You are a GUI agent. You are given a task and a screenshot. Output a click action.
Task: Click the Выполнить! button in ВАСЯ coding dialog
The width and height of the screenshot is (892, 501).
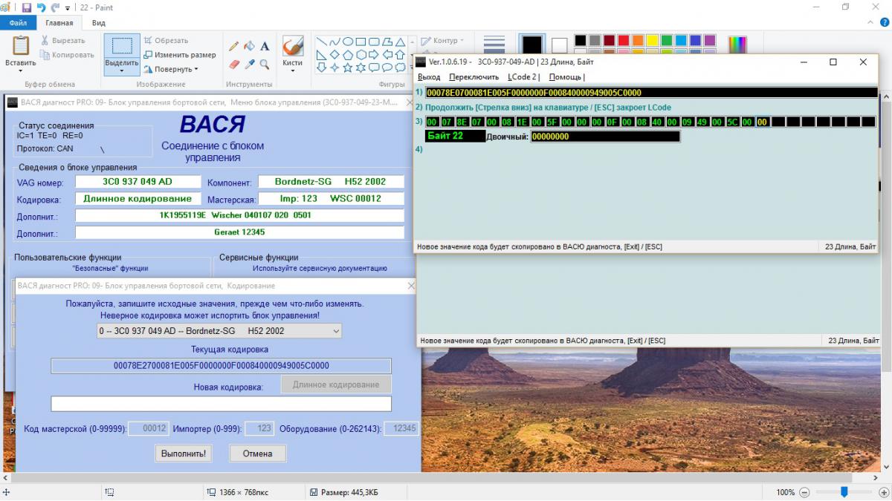coord(184,453)
